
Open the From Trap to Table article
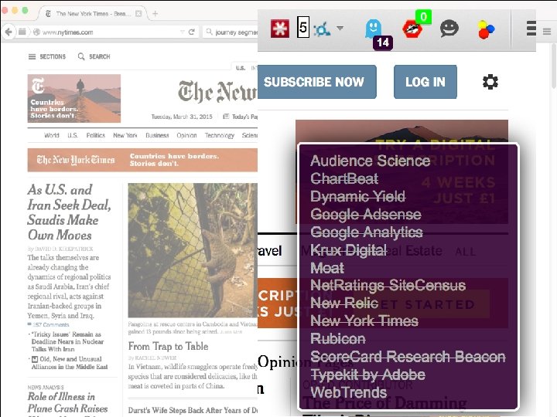(168, 346)
